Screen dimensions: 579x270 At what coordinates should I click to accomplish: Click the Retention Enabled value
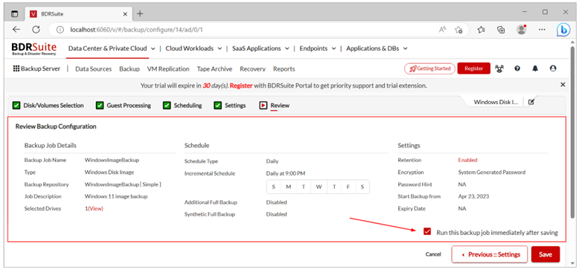(x=467, y=160)
